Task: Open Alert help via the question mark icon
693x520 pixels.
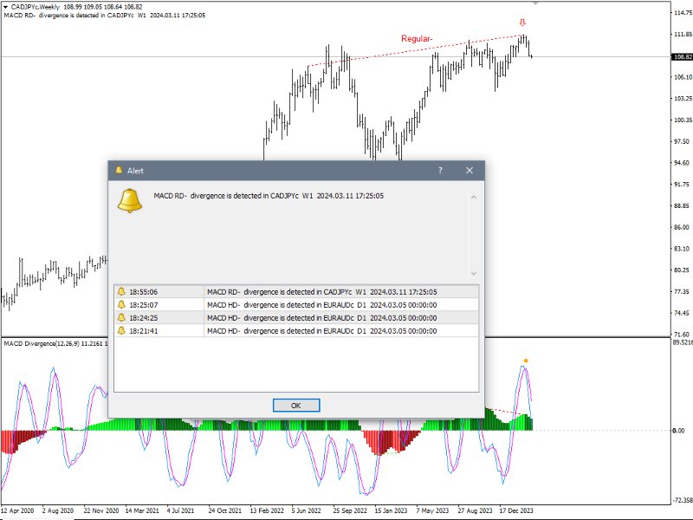Action: (x=440, y=171)
